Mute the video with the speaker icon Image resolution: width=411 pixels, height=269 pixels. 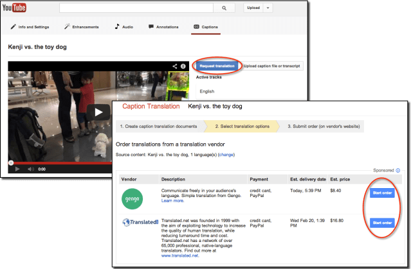click(30, 169)
